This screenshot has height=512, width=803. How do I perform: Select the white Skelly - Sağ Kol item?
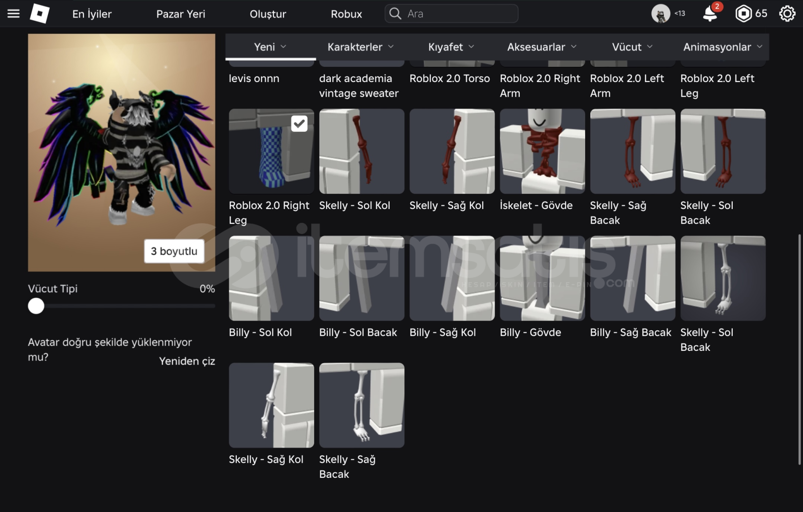pyautogui.click(x=271, y=405)
